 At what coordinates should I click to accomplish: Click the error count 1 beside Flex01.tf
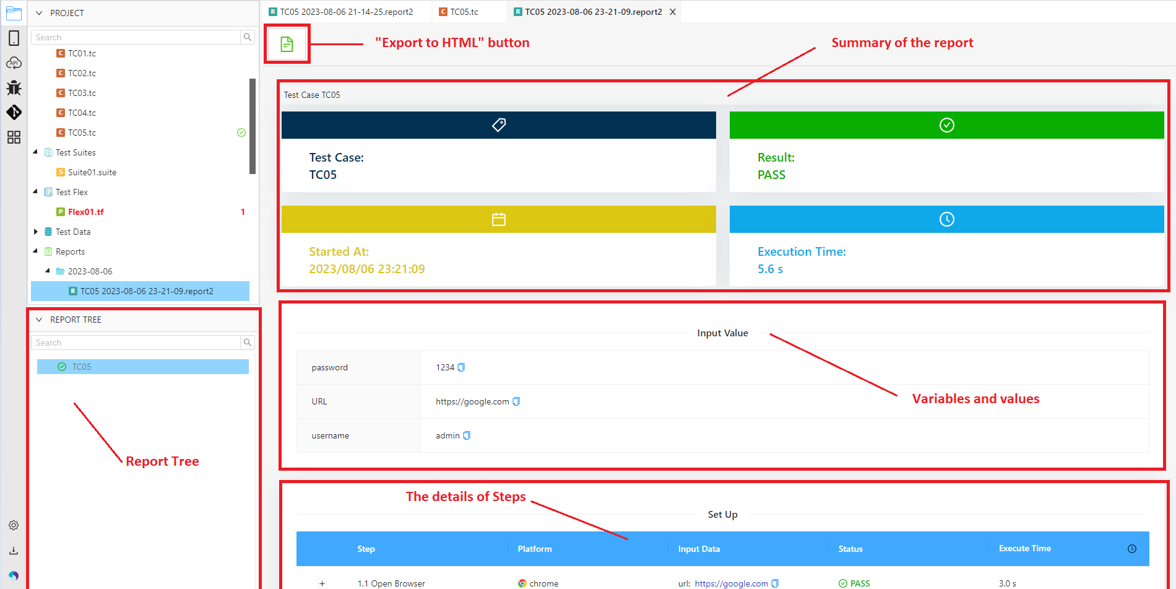(243, 212)
